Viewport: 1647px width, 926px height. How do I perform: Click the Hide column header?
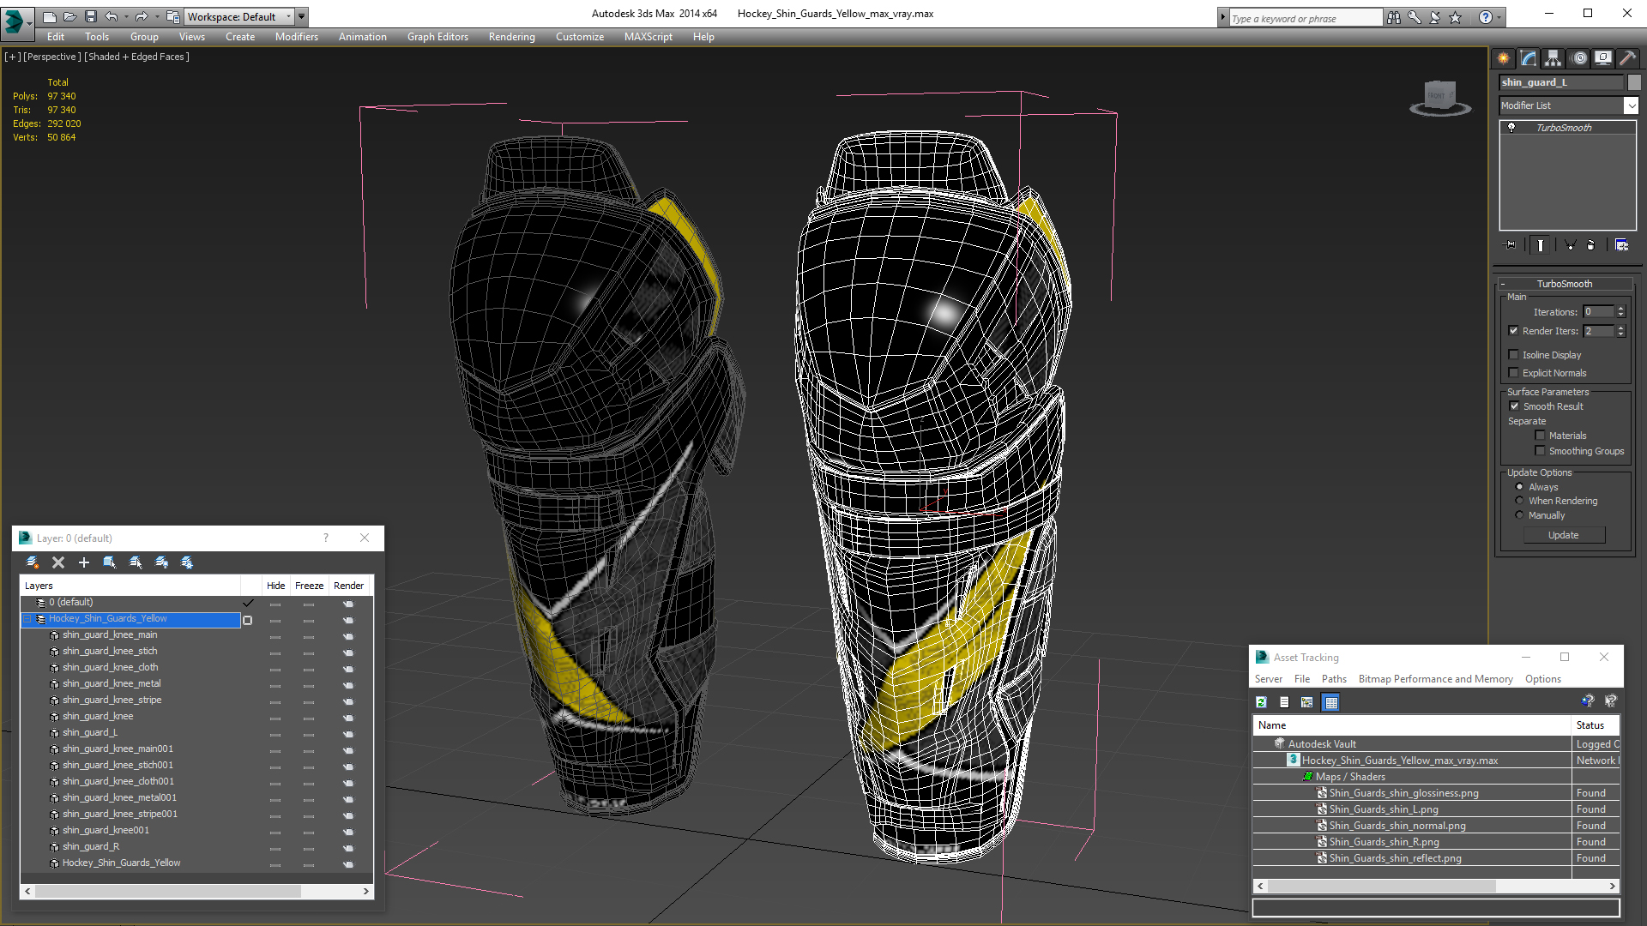coord(275,586)
